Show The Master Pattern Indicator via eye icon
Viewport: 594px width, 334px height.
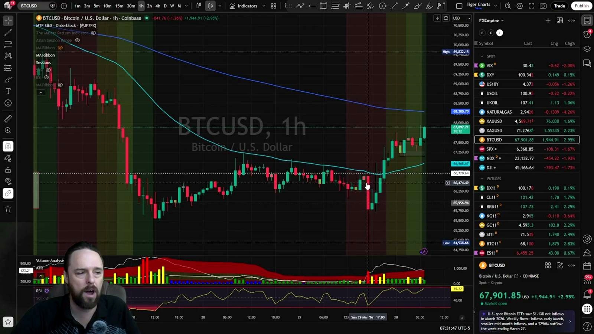[x=94, y=33]
